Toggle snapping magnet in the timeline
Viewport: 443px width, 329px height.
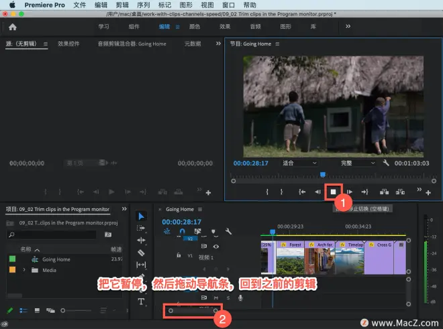tap(182, 232)
